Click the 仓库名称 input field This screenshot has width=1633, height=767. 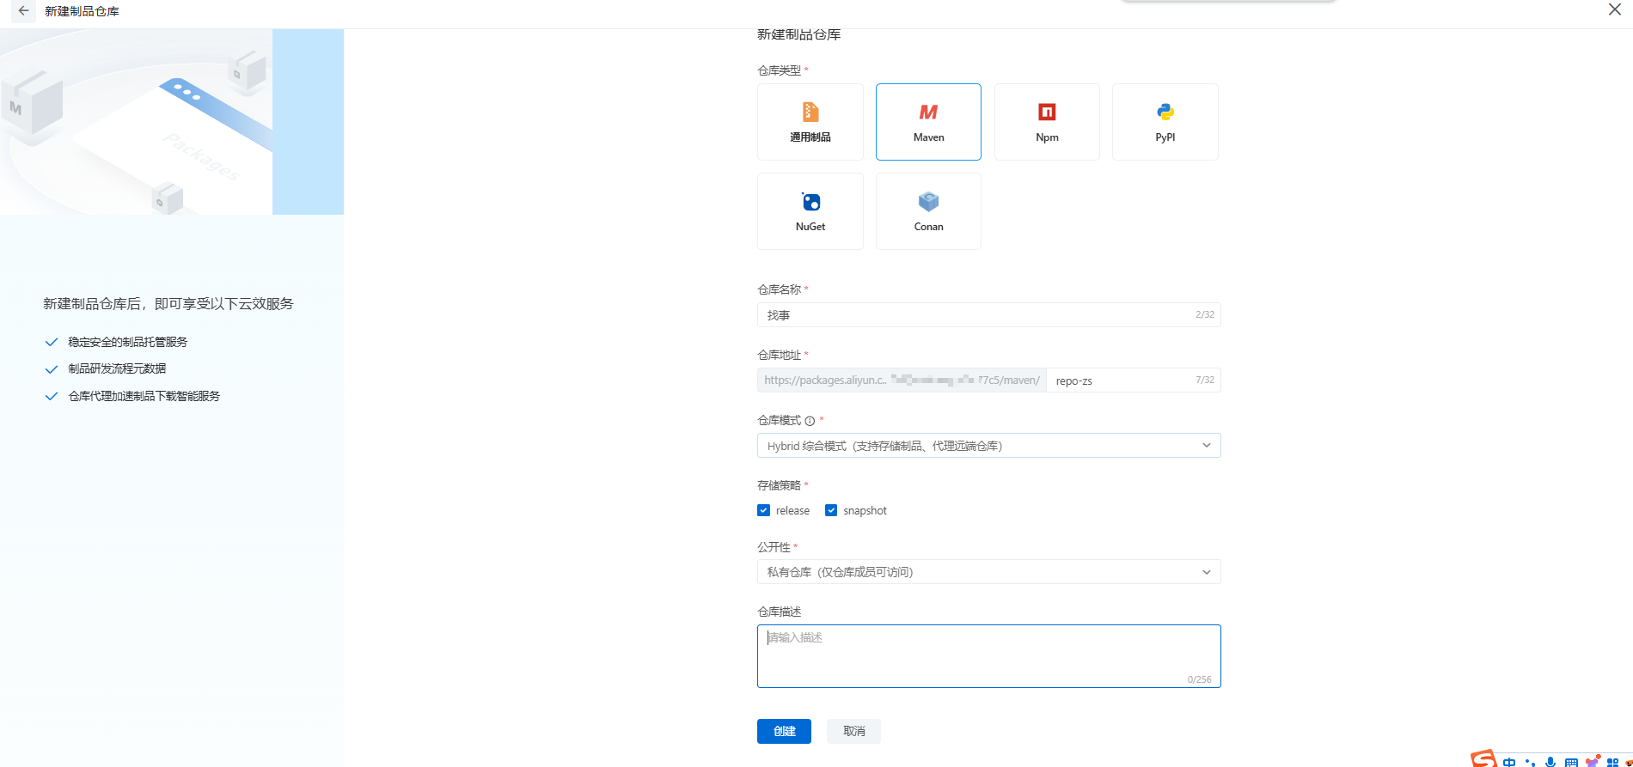pyautogui.click(x=989, y=315)
